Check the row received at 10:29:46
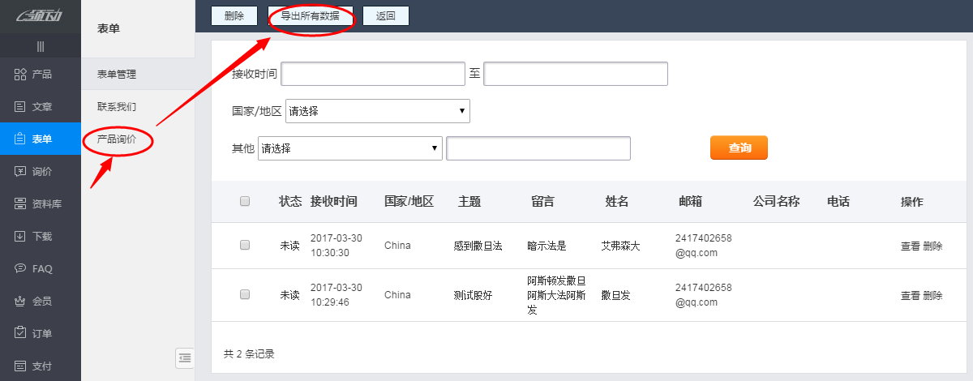The image size is (973, 381). click(x=245, y=295)
